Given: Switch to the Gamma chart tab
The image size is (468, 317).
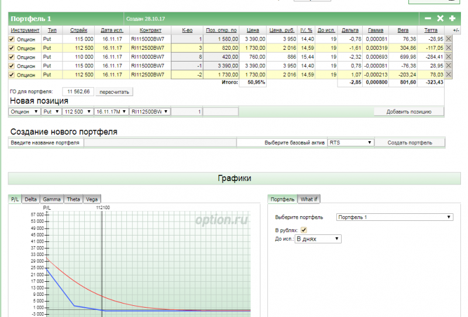Looking at the screenshot, I should point(51,199).
